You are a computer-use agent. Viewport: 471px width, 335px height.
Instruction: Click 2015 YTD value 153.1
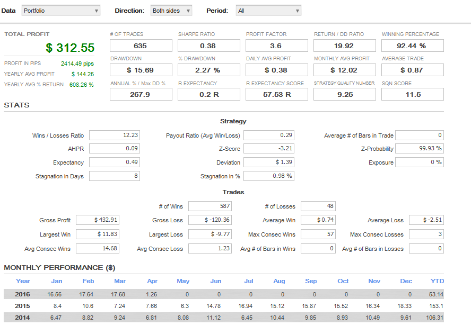click(x=437, y=306)
